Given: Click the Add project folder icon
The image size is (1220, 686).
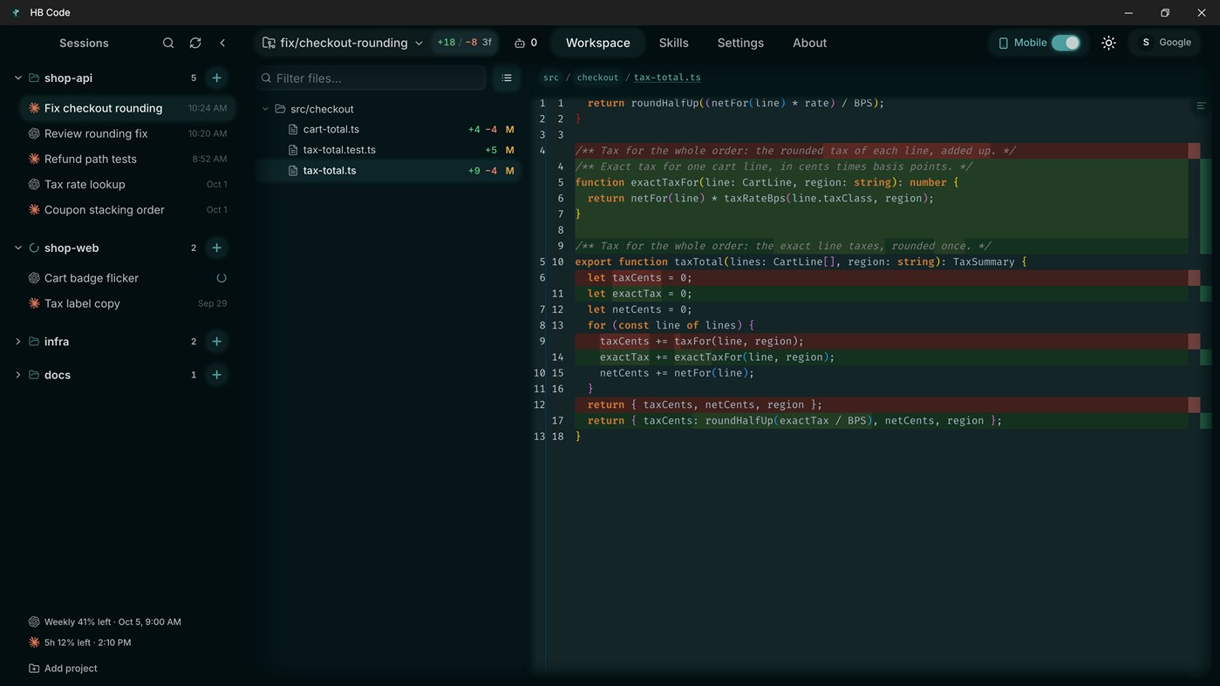Looking at the screenshot, I should 34,669.
